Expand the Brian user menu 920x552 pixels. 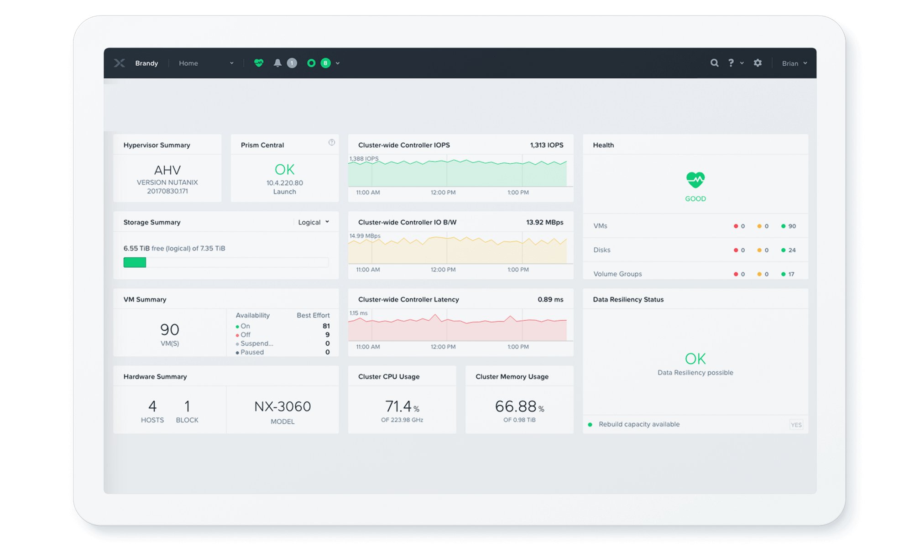coord(794,63)
